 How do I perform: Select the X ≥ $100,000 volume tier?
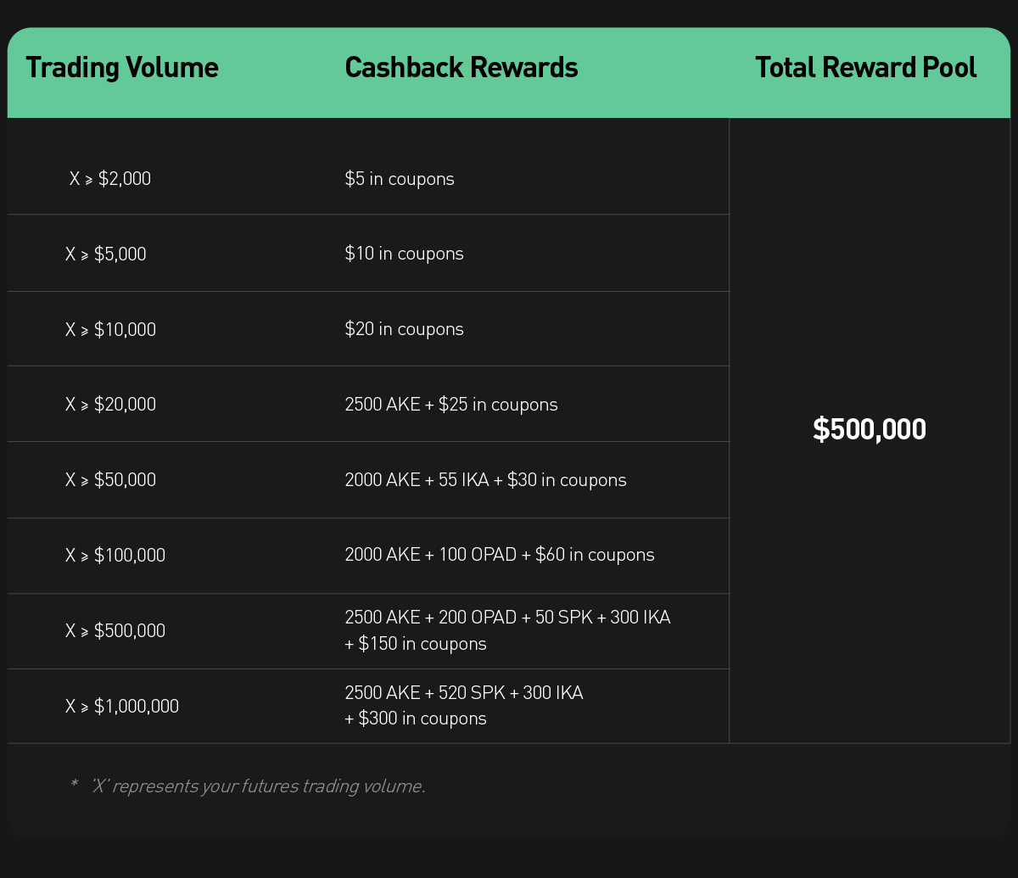tap(115, 556)
